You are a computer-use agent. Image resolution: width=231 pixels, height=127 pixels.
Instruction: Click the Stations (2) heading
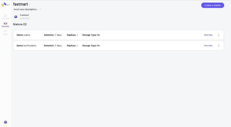(x=20, y=24)
